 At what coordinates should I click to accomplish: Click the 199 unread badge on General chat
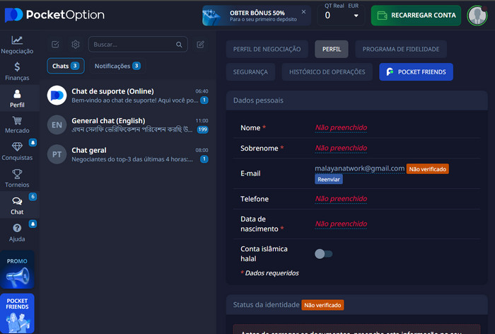point(202,129)
